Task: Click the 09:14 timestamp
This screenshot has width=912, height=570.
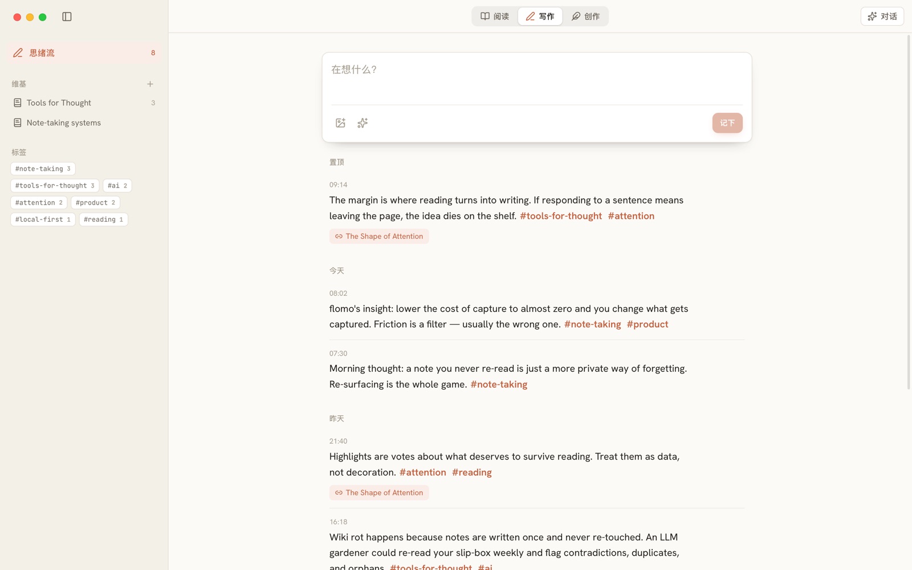Action: point(338,185)
